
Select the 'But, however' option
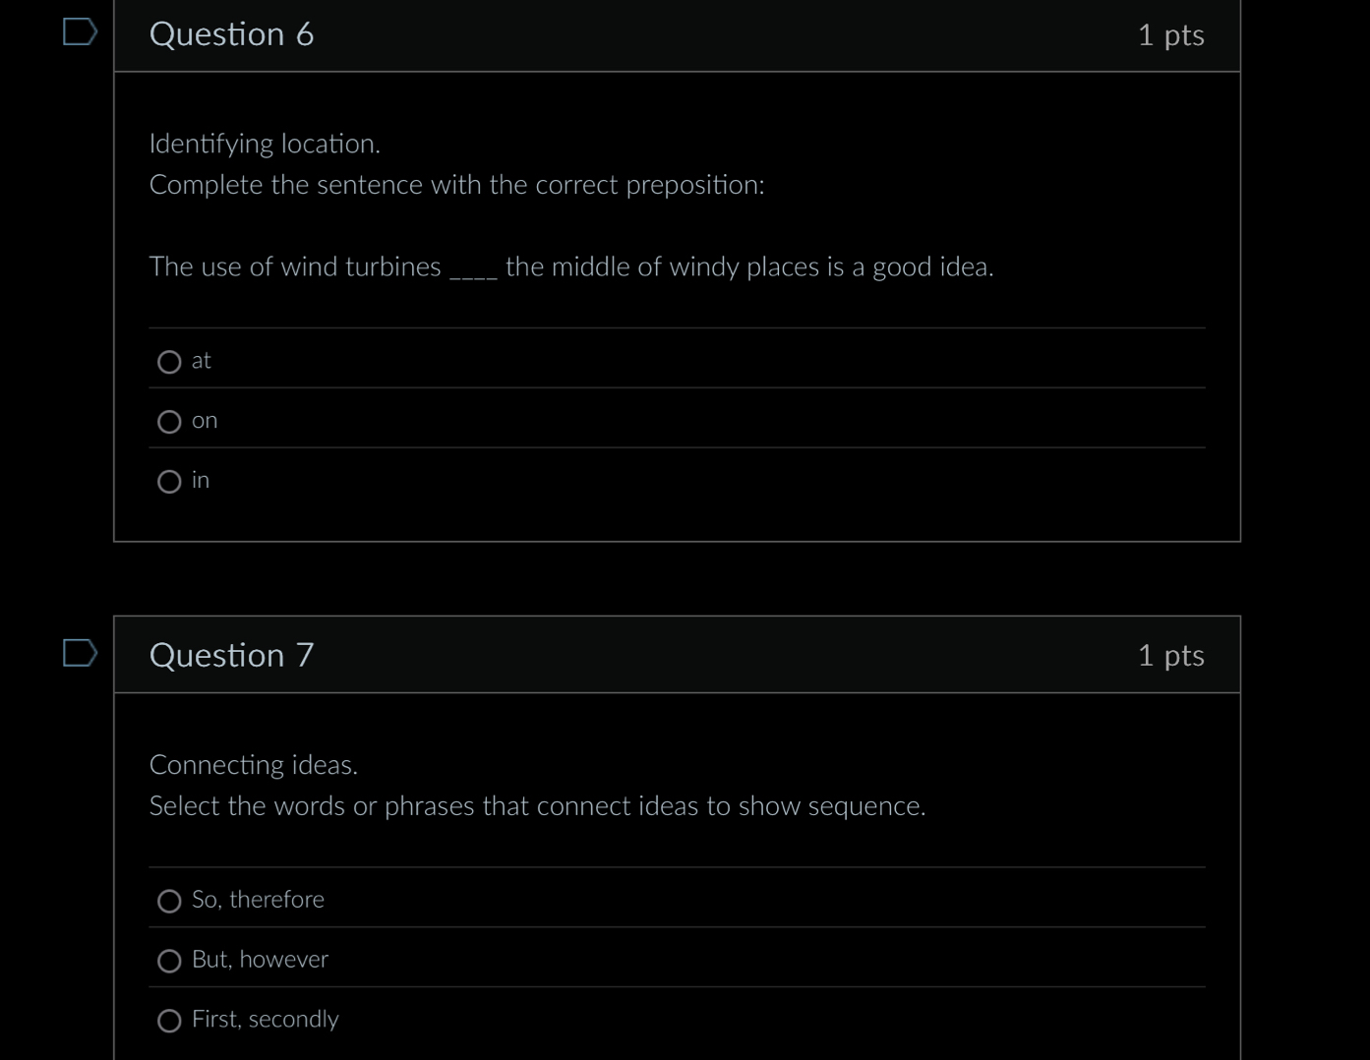coord(169,961)
